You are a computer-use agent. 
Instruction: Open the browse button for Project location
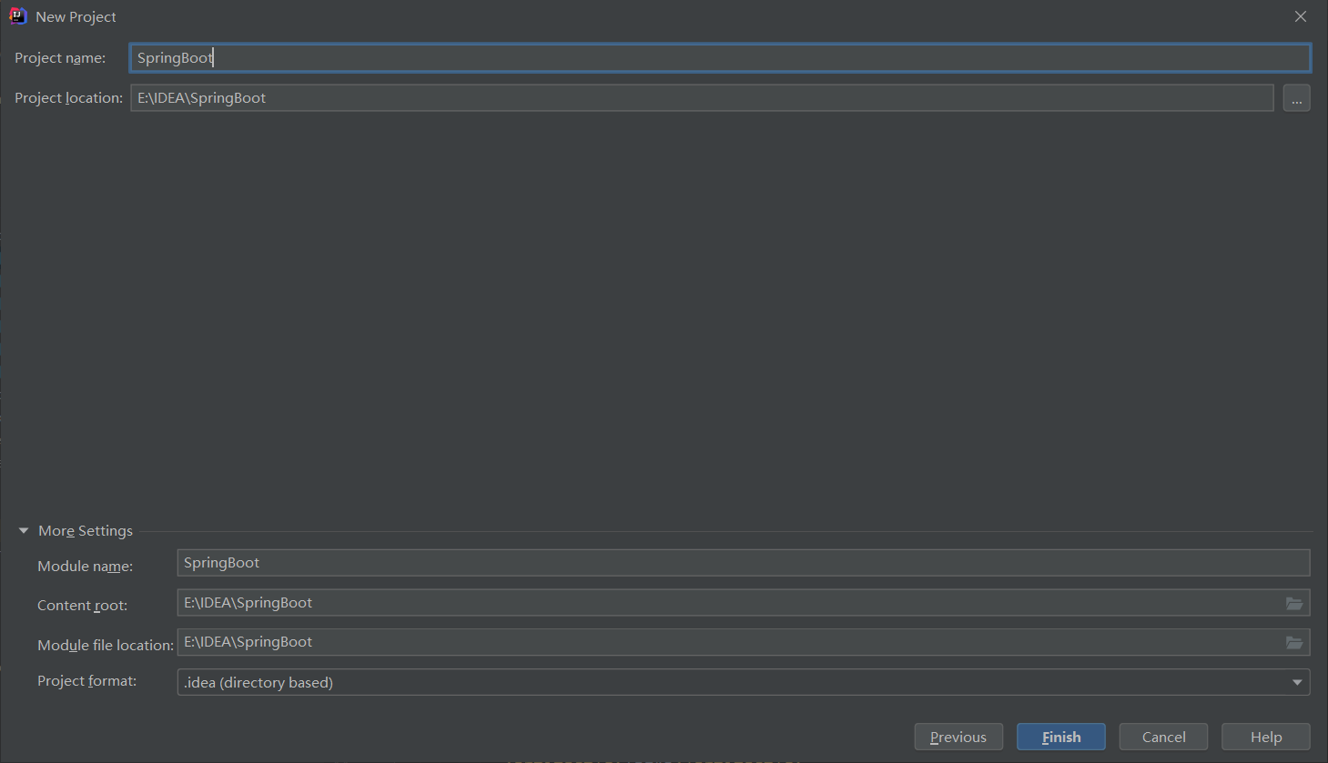pyautogui.click(x=1296, y=98)
